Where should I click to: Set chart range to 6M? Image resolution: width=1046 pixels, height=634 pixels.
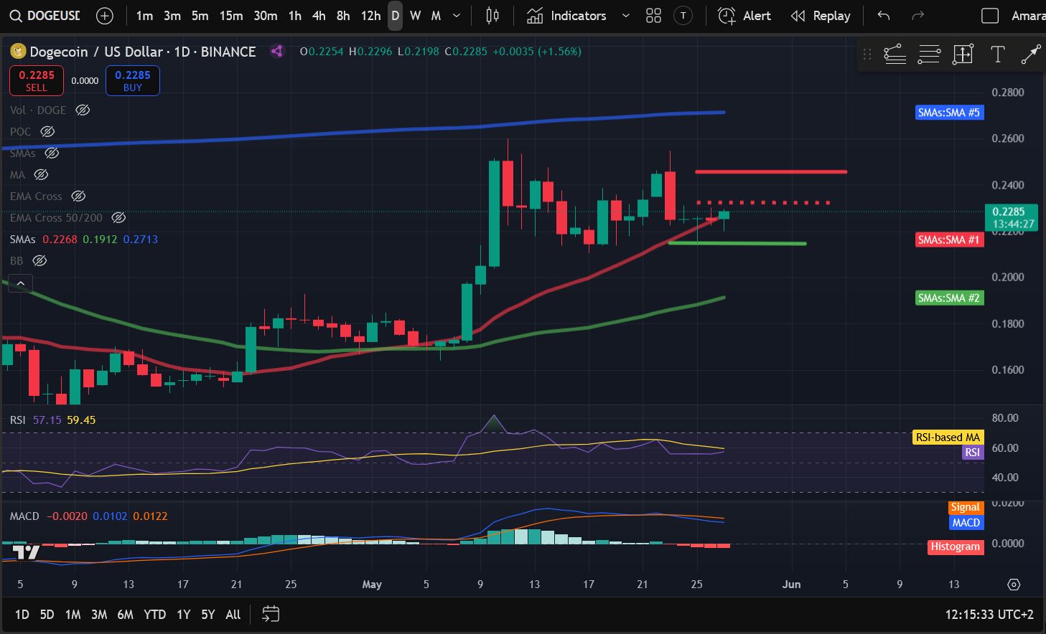click(125, 614)
